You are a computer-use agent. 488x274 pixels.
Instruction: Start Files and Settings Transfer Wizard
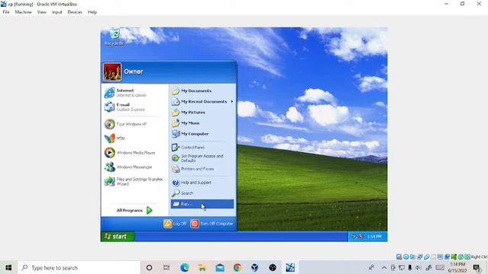click(134, 181)
